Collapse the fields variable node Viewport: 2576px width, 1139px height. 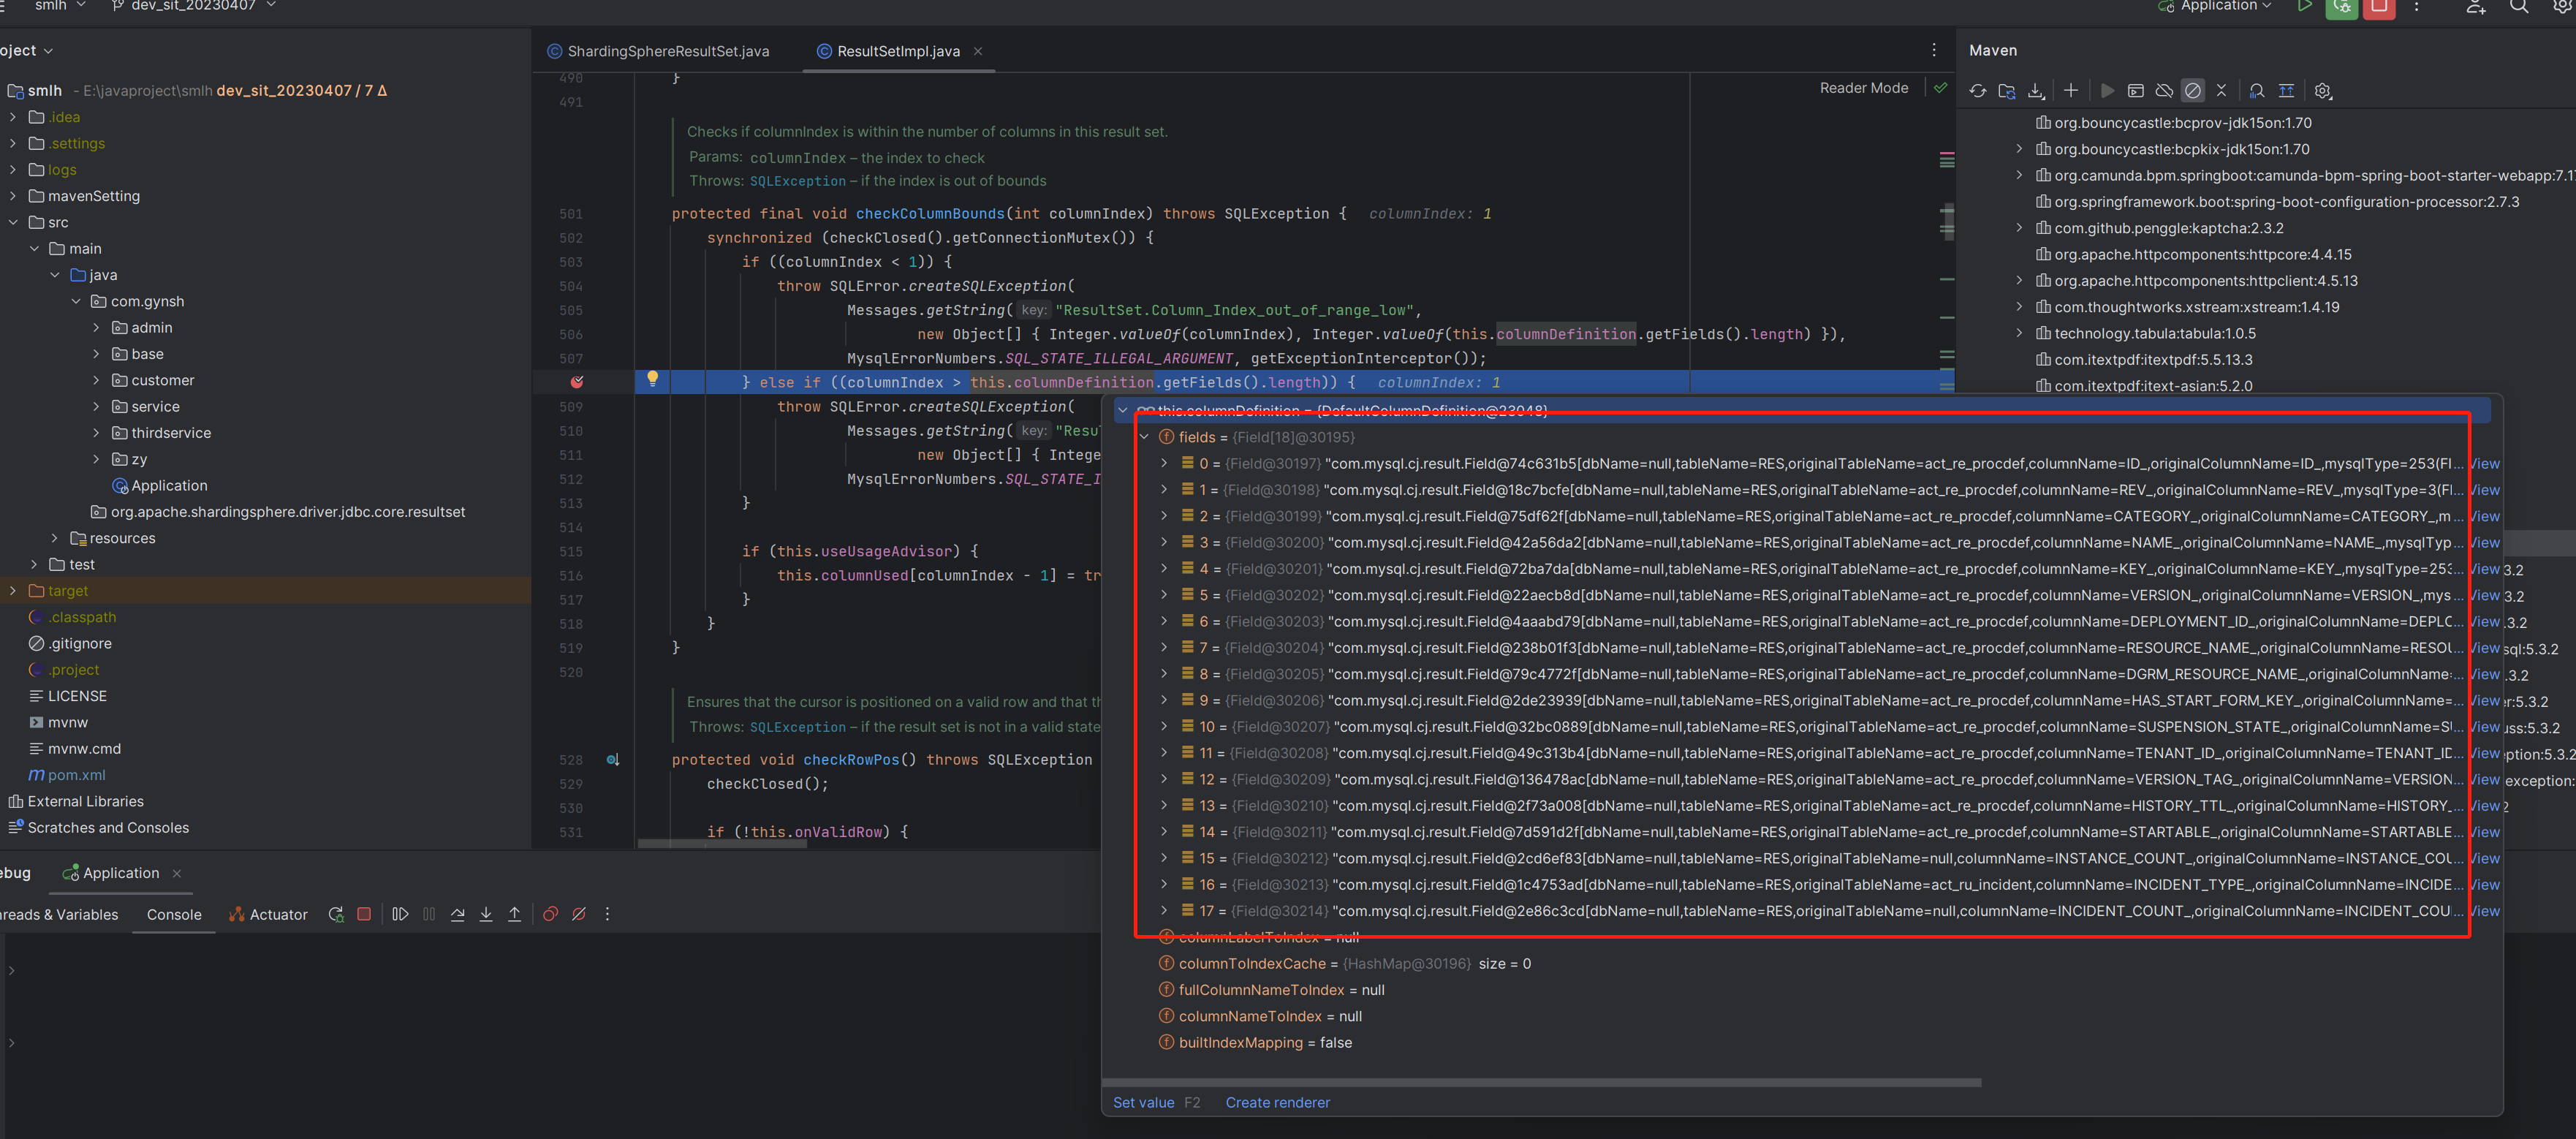[1144, 437]
